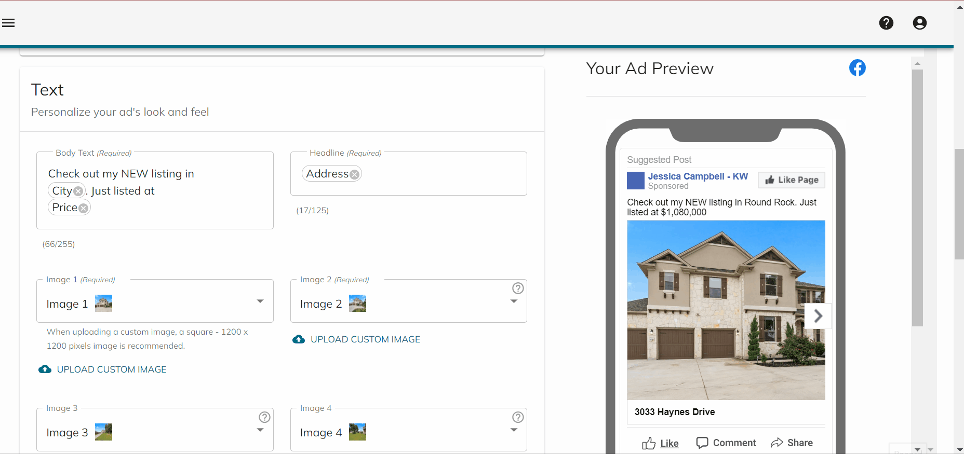Click the (17/125) character count
Screen dimensions: 964x454
point(312,211)
